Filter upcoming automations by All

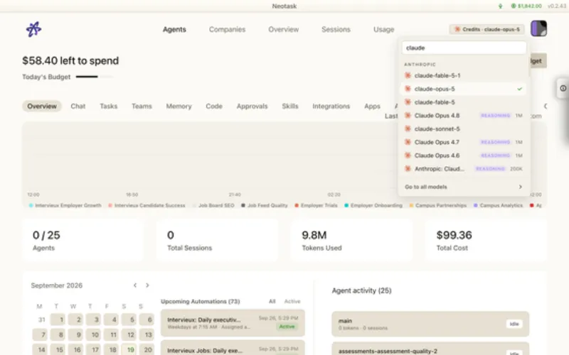click(x=272, y=301)
